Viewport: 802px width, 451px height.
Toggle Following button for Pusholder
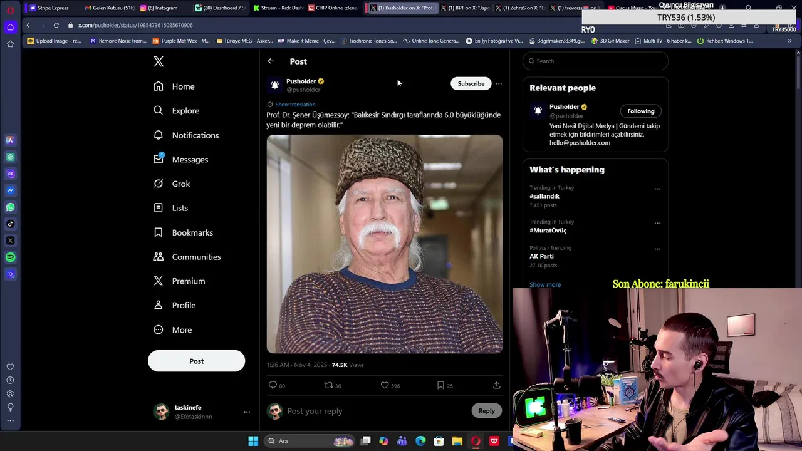(640, 111)
